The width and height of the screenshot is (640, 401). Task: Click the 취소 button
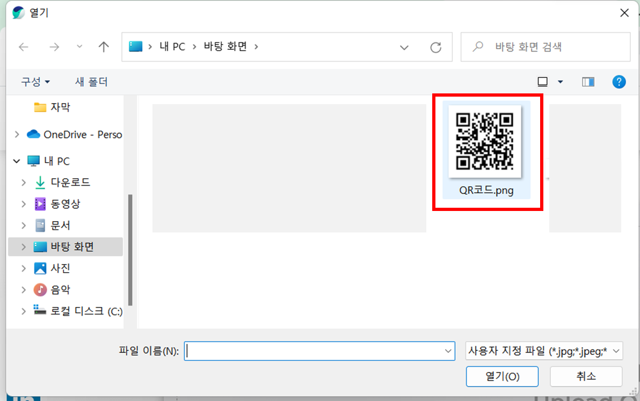(x=586, y=376)
